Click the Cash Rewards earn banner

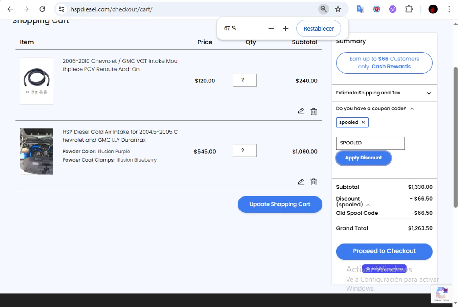coord(384,63)
